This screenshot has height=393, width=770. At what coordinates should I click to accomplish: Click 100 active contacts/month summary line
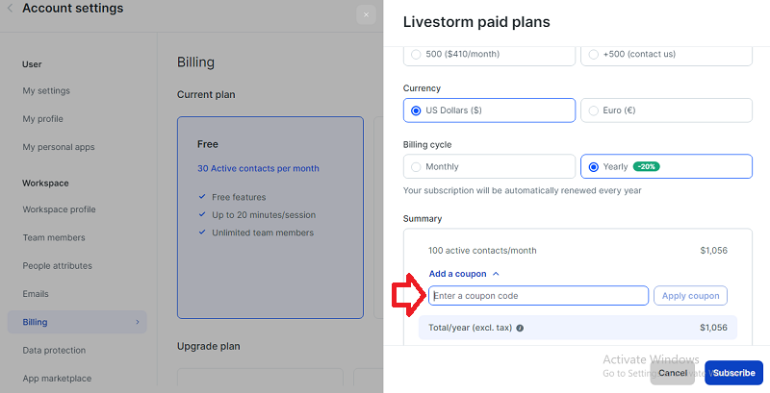(482, 251)
